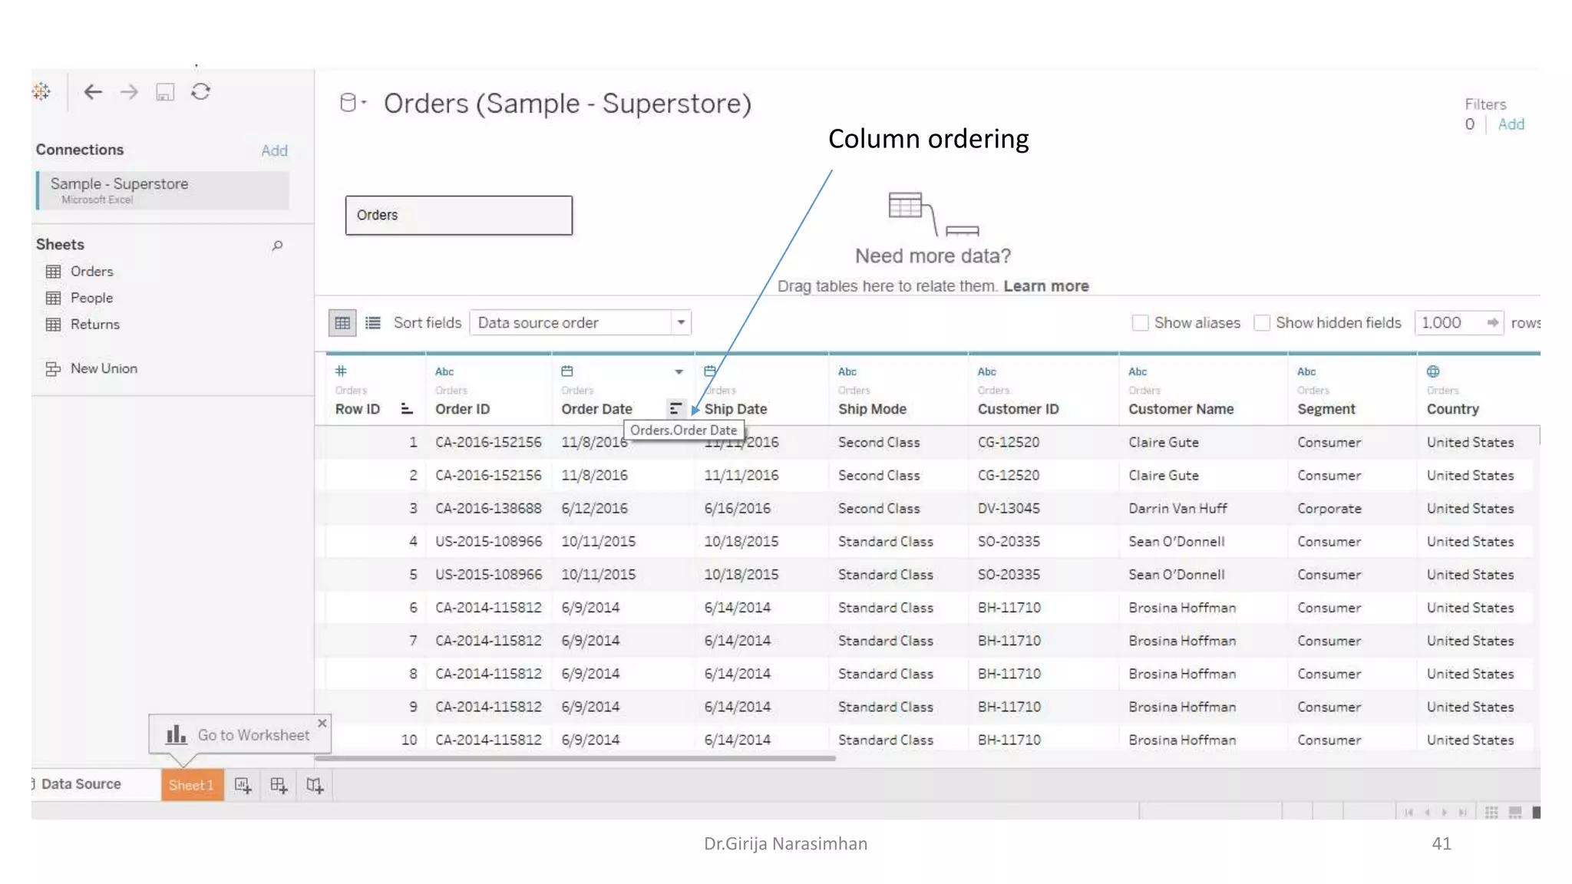Click the search sheets magnifier icon
Screen dimensions: 1572x884
(x=277, y=246)
